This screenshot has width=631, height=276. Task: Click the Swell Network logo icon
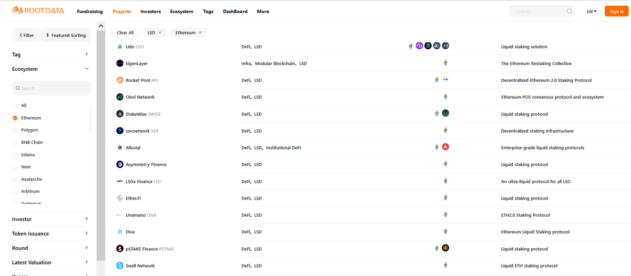[x=120, y=266]
